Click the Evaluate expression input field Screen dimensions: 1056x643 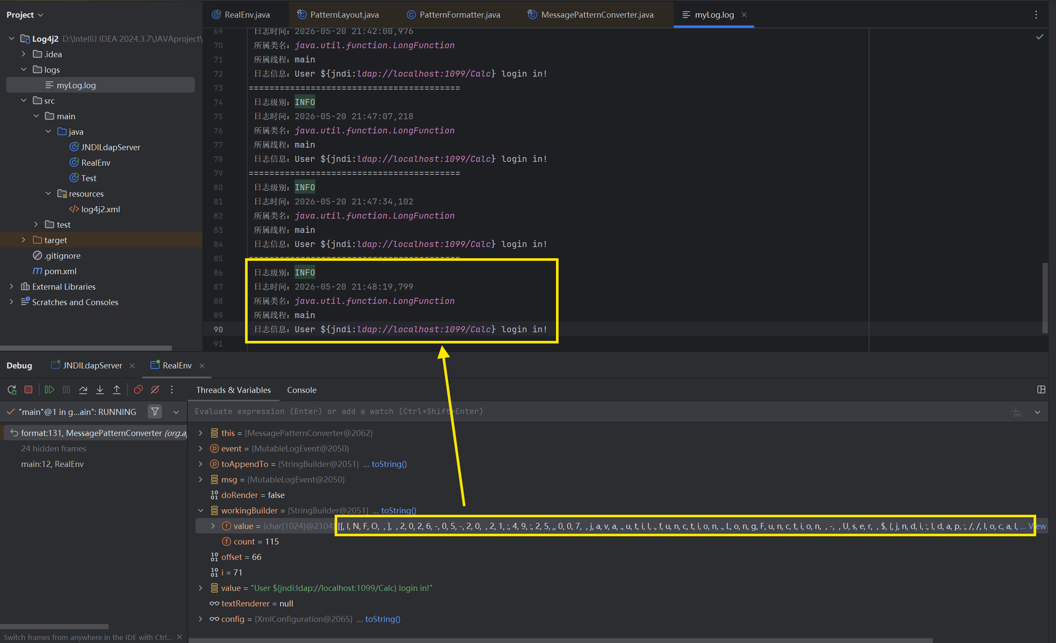(x=599, y=411)
